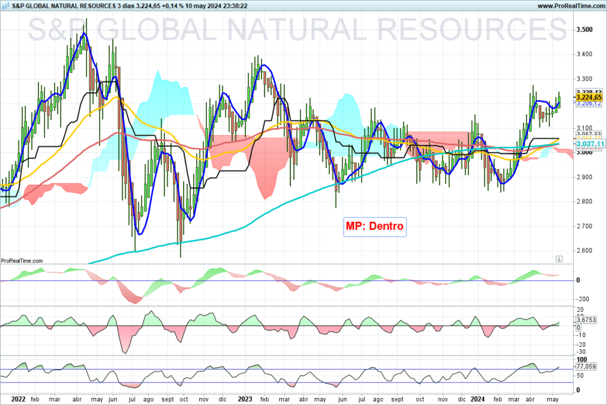The image size is (607, 405).
Task: Click the 3.500 level on the price axis
Action: (584, 30)
